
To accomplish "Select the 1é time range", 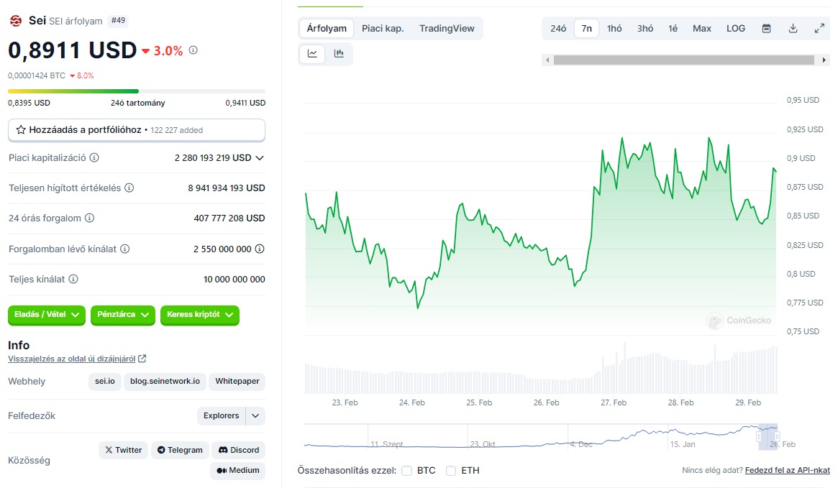I will tap(673, 28).
